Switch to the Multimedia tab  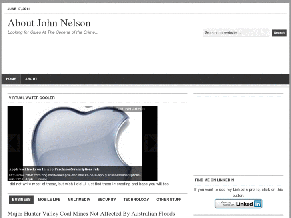(79, 200)
